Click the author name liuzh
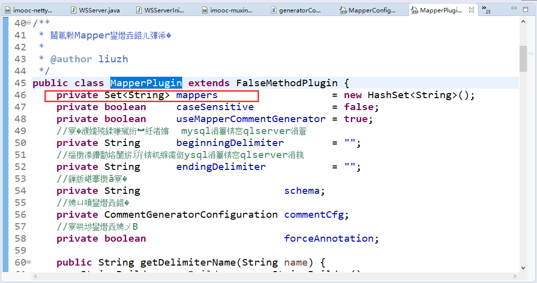Screen dimensions: 537x283 [x=113, y=59]
